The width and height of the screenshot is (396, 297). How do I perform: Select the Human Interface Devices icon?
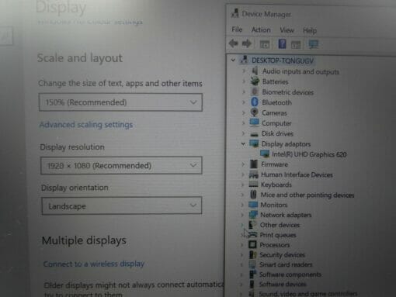[254, 174]
